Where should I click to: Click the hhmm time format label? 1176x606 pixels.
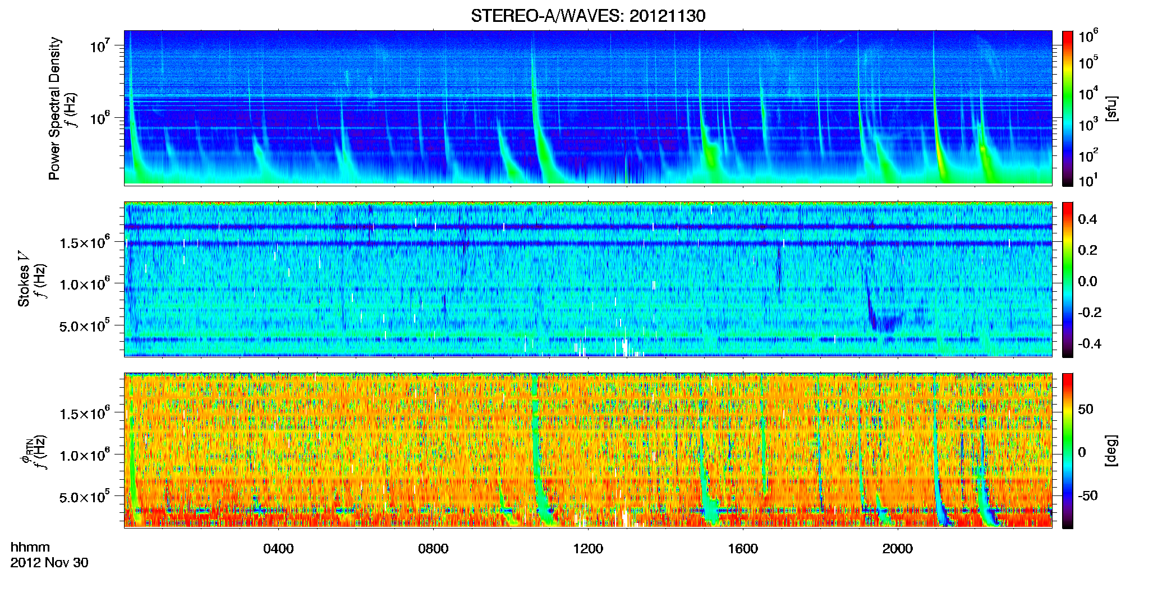point(30,547)
